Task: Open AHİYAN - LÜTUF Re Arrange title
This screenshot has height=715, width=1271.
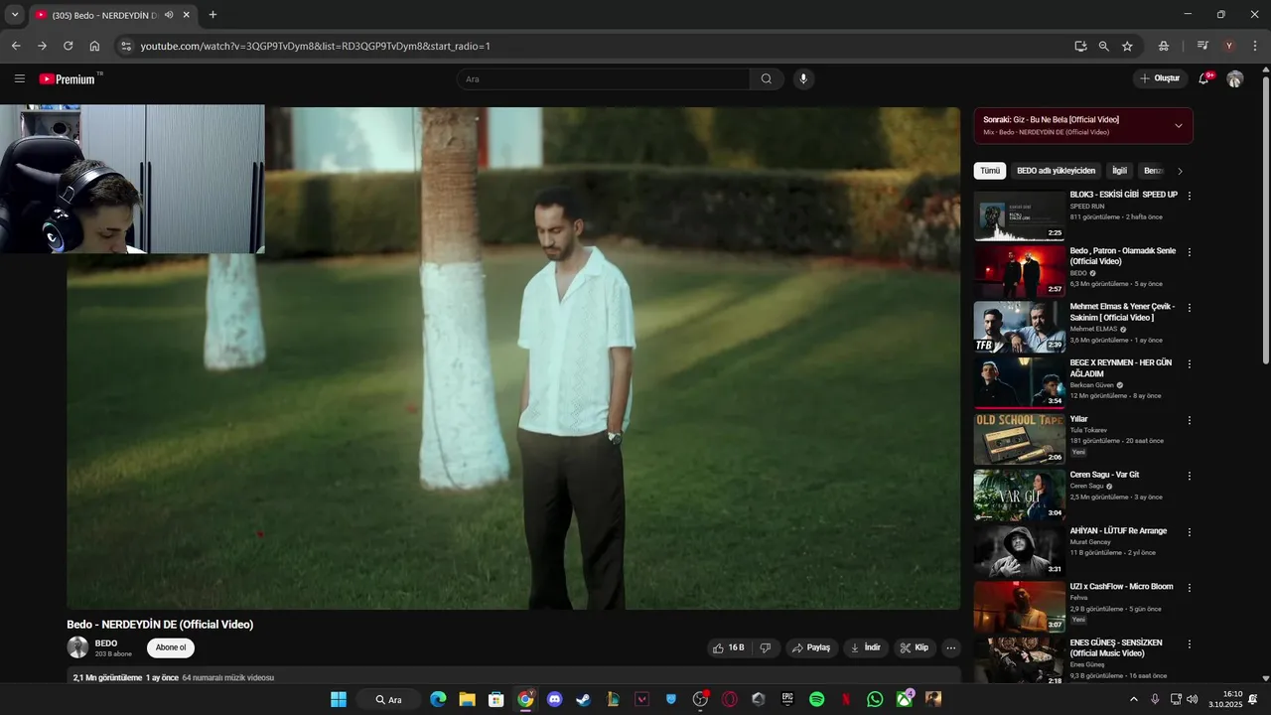Action: click(1118, 530)
